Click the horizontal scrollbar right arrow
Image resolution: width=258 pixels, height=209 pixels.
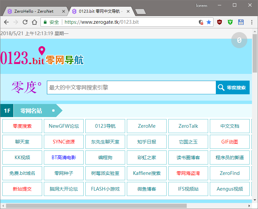[249, 206]
